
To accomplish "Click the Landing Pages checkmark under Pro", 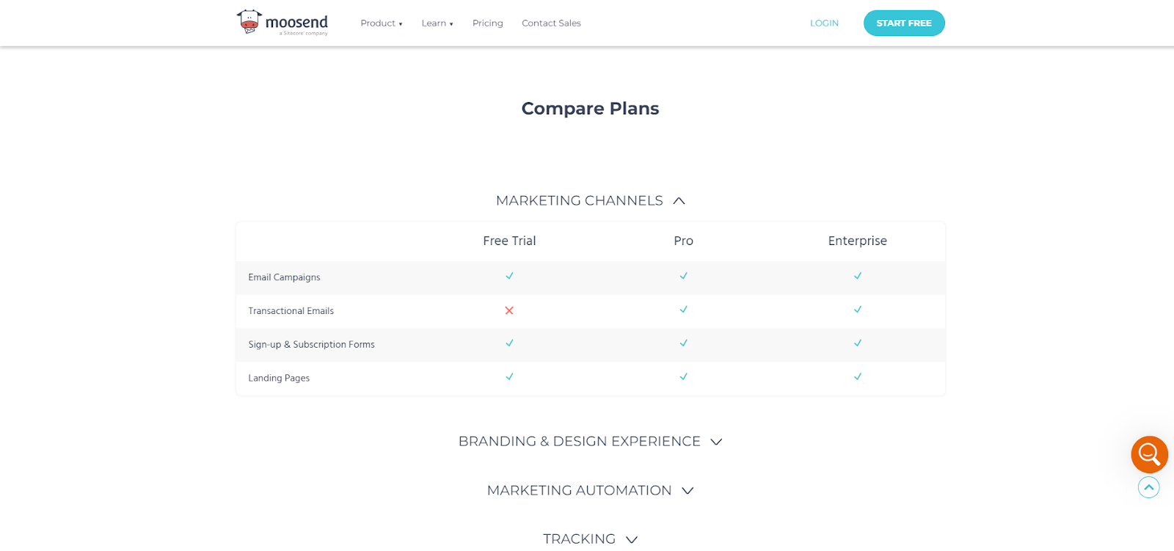I will (683, 377).
